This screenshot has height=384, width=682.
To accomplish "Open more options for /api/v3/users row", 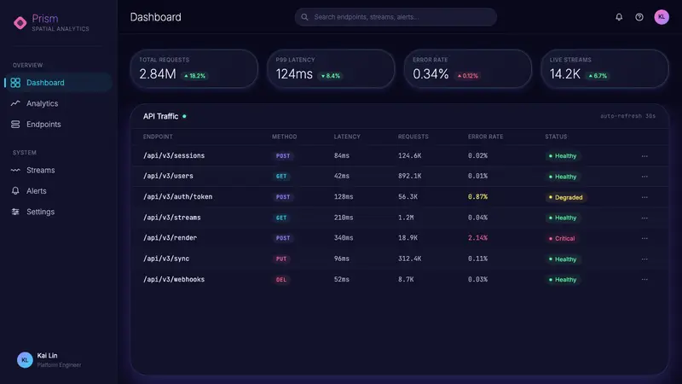I will point(644,177).
